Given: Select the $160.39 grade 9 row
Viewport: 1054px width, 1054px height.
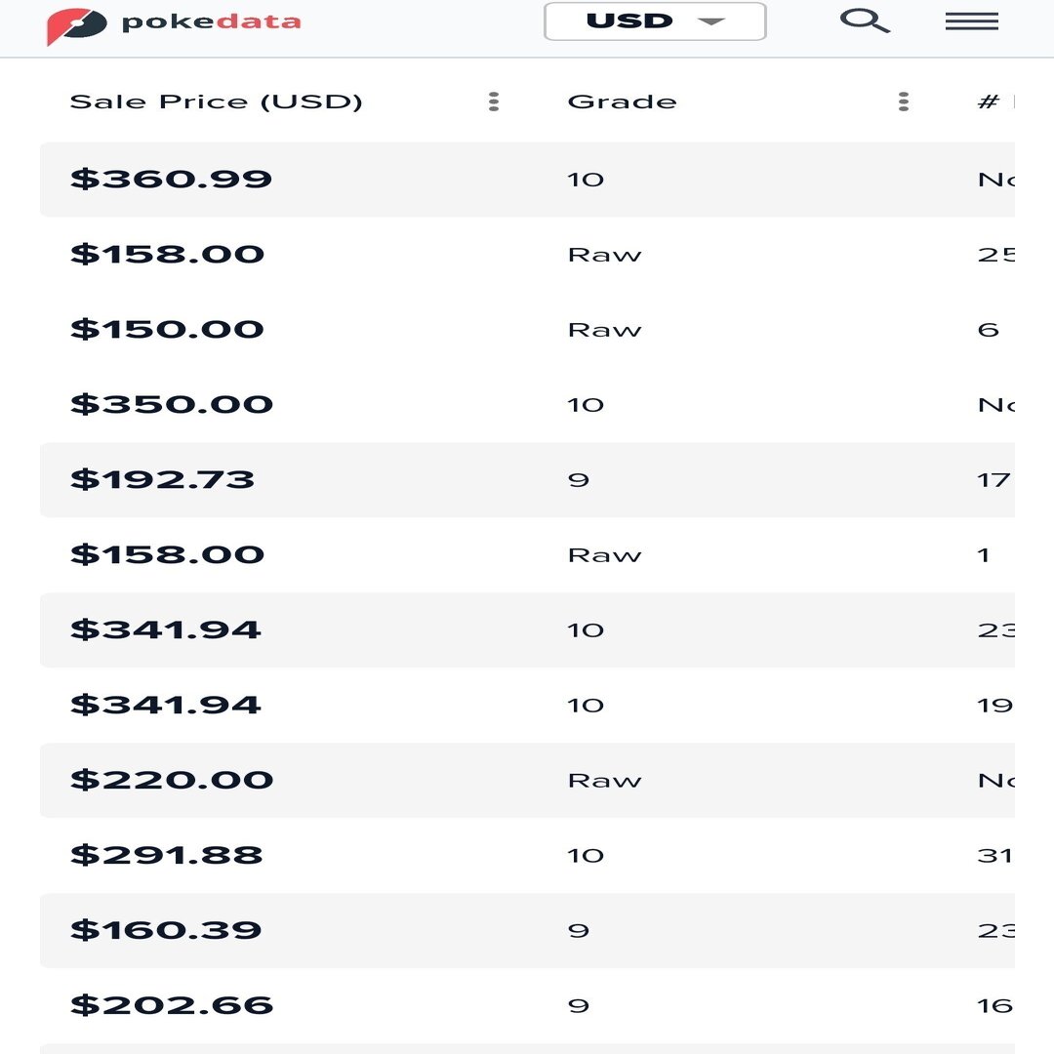Looking at the screenshot, I should tap(527, 930).
